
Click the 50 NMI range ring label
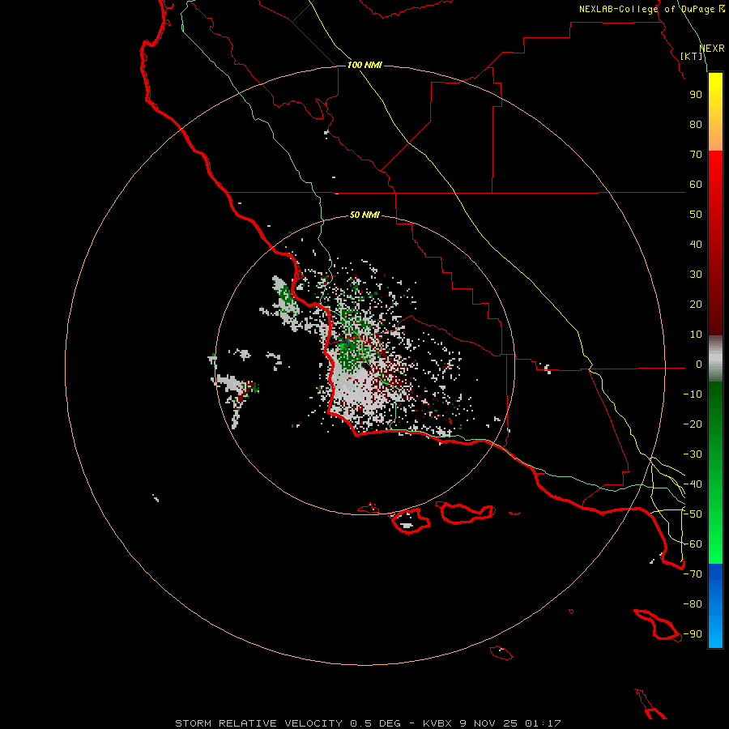[364, 215]
